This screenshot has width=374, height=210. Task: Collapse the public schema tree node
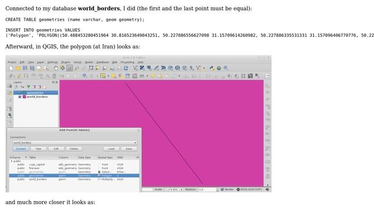(x=12, y=161)
